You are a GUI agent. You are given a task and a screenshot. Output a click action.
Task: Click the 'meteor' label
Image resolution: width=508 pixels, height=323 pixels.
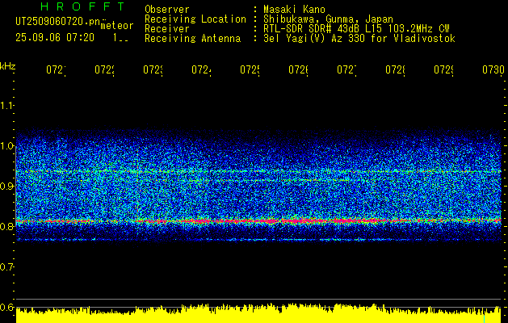coord(117,26)
